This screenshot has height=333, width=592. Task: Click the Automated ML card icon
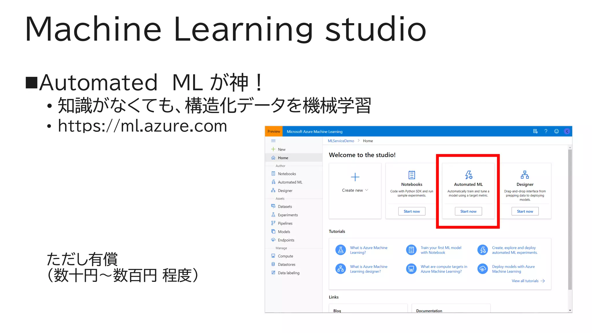pyautogui.click(x=469, y=175)
